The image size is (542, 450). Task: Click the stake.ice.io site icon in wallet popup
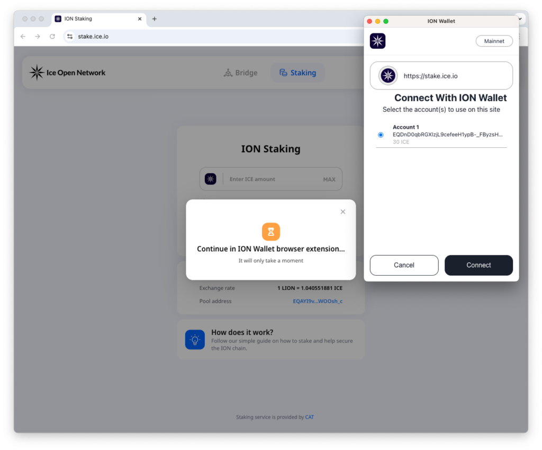388,75
